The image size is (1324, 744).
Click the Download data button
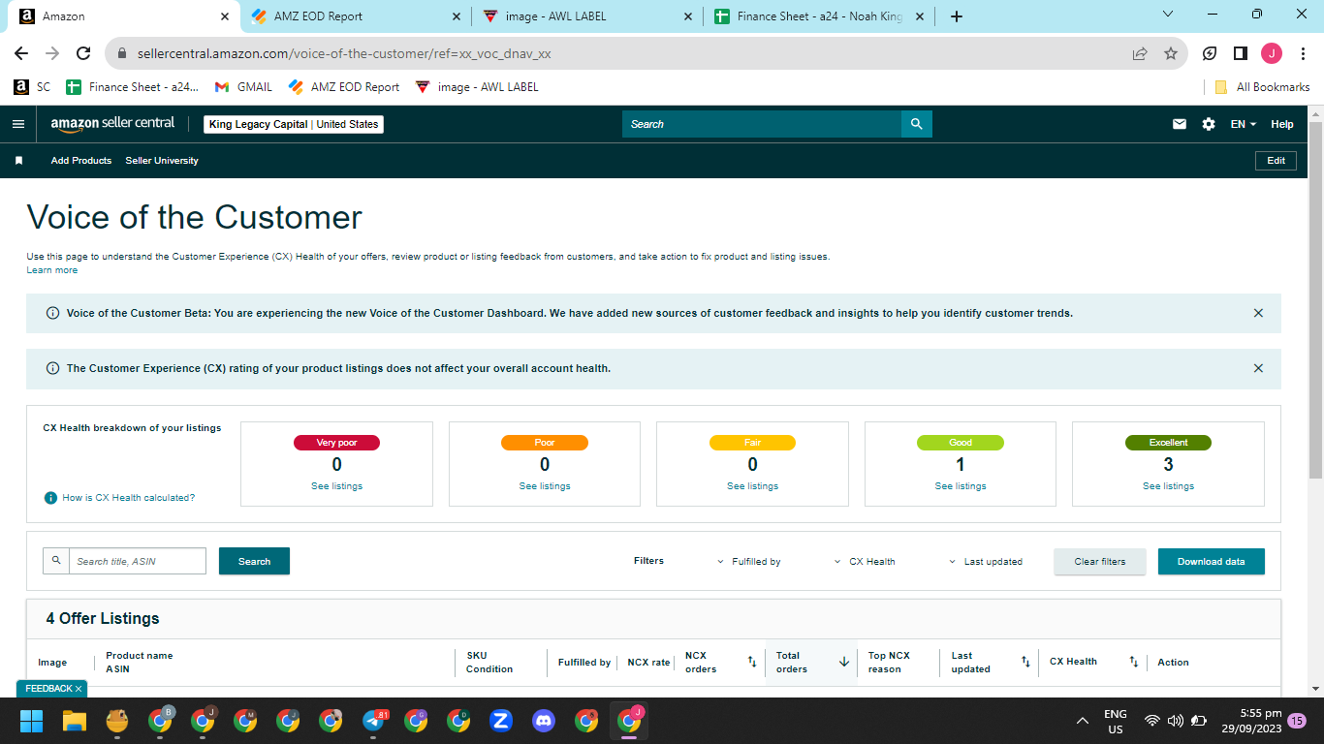[1212, 562]
